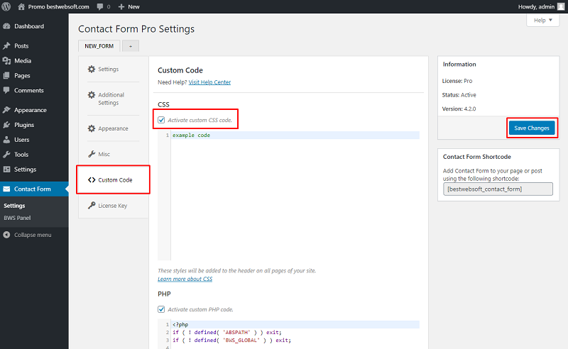Screen dimensions: 568x349
Task: Click the plus icon next to New
Action: click(x=121, y=7)
